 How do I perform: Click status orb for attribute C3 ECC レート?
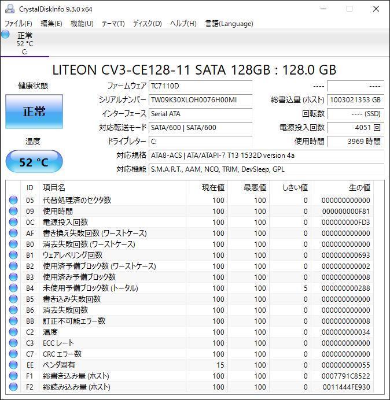click(13, 343)
